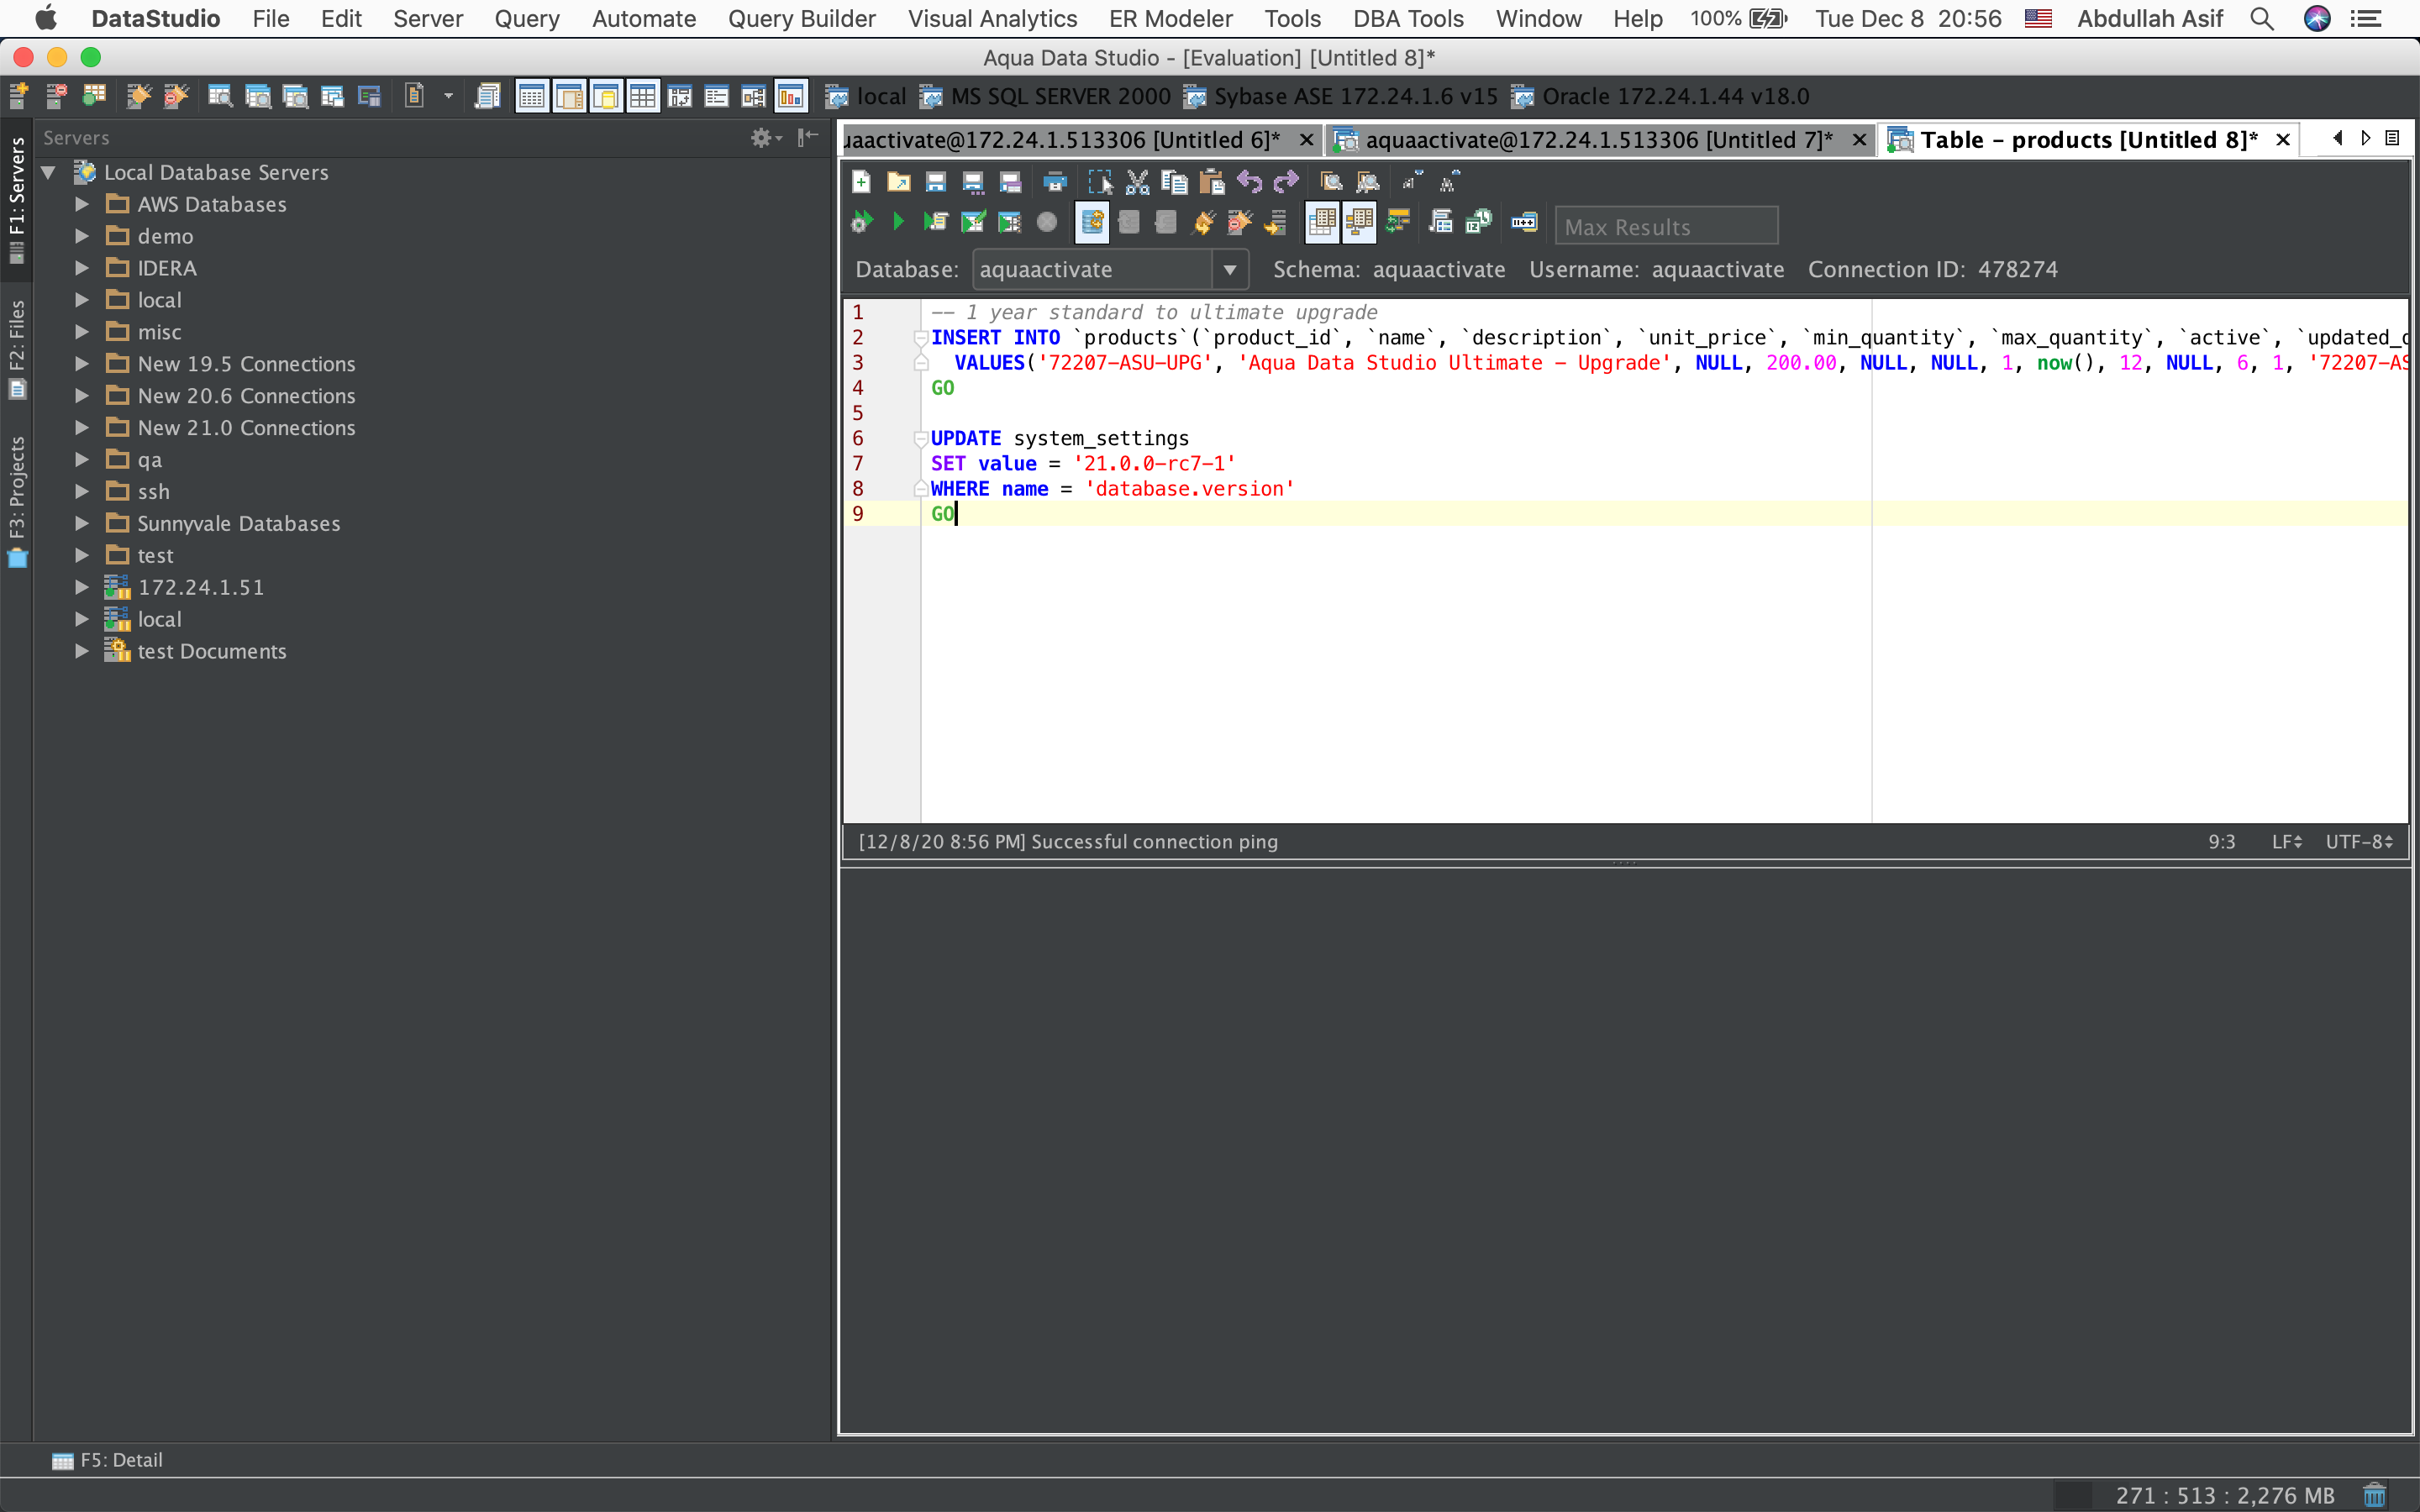Click the Register Server icon in main toolbar
Image resolution: width=2420 pixels, height=1512 pixels.
19,96
